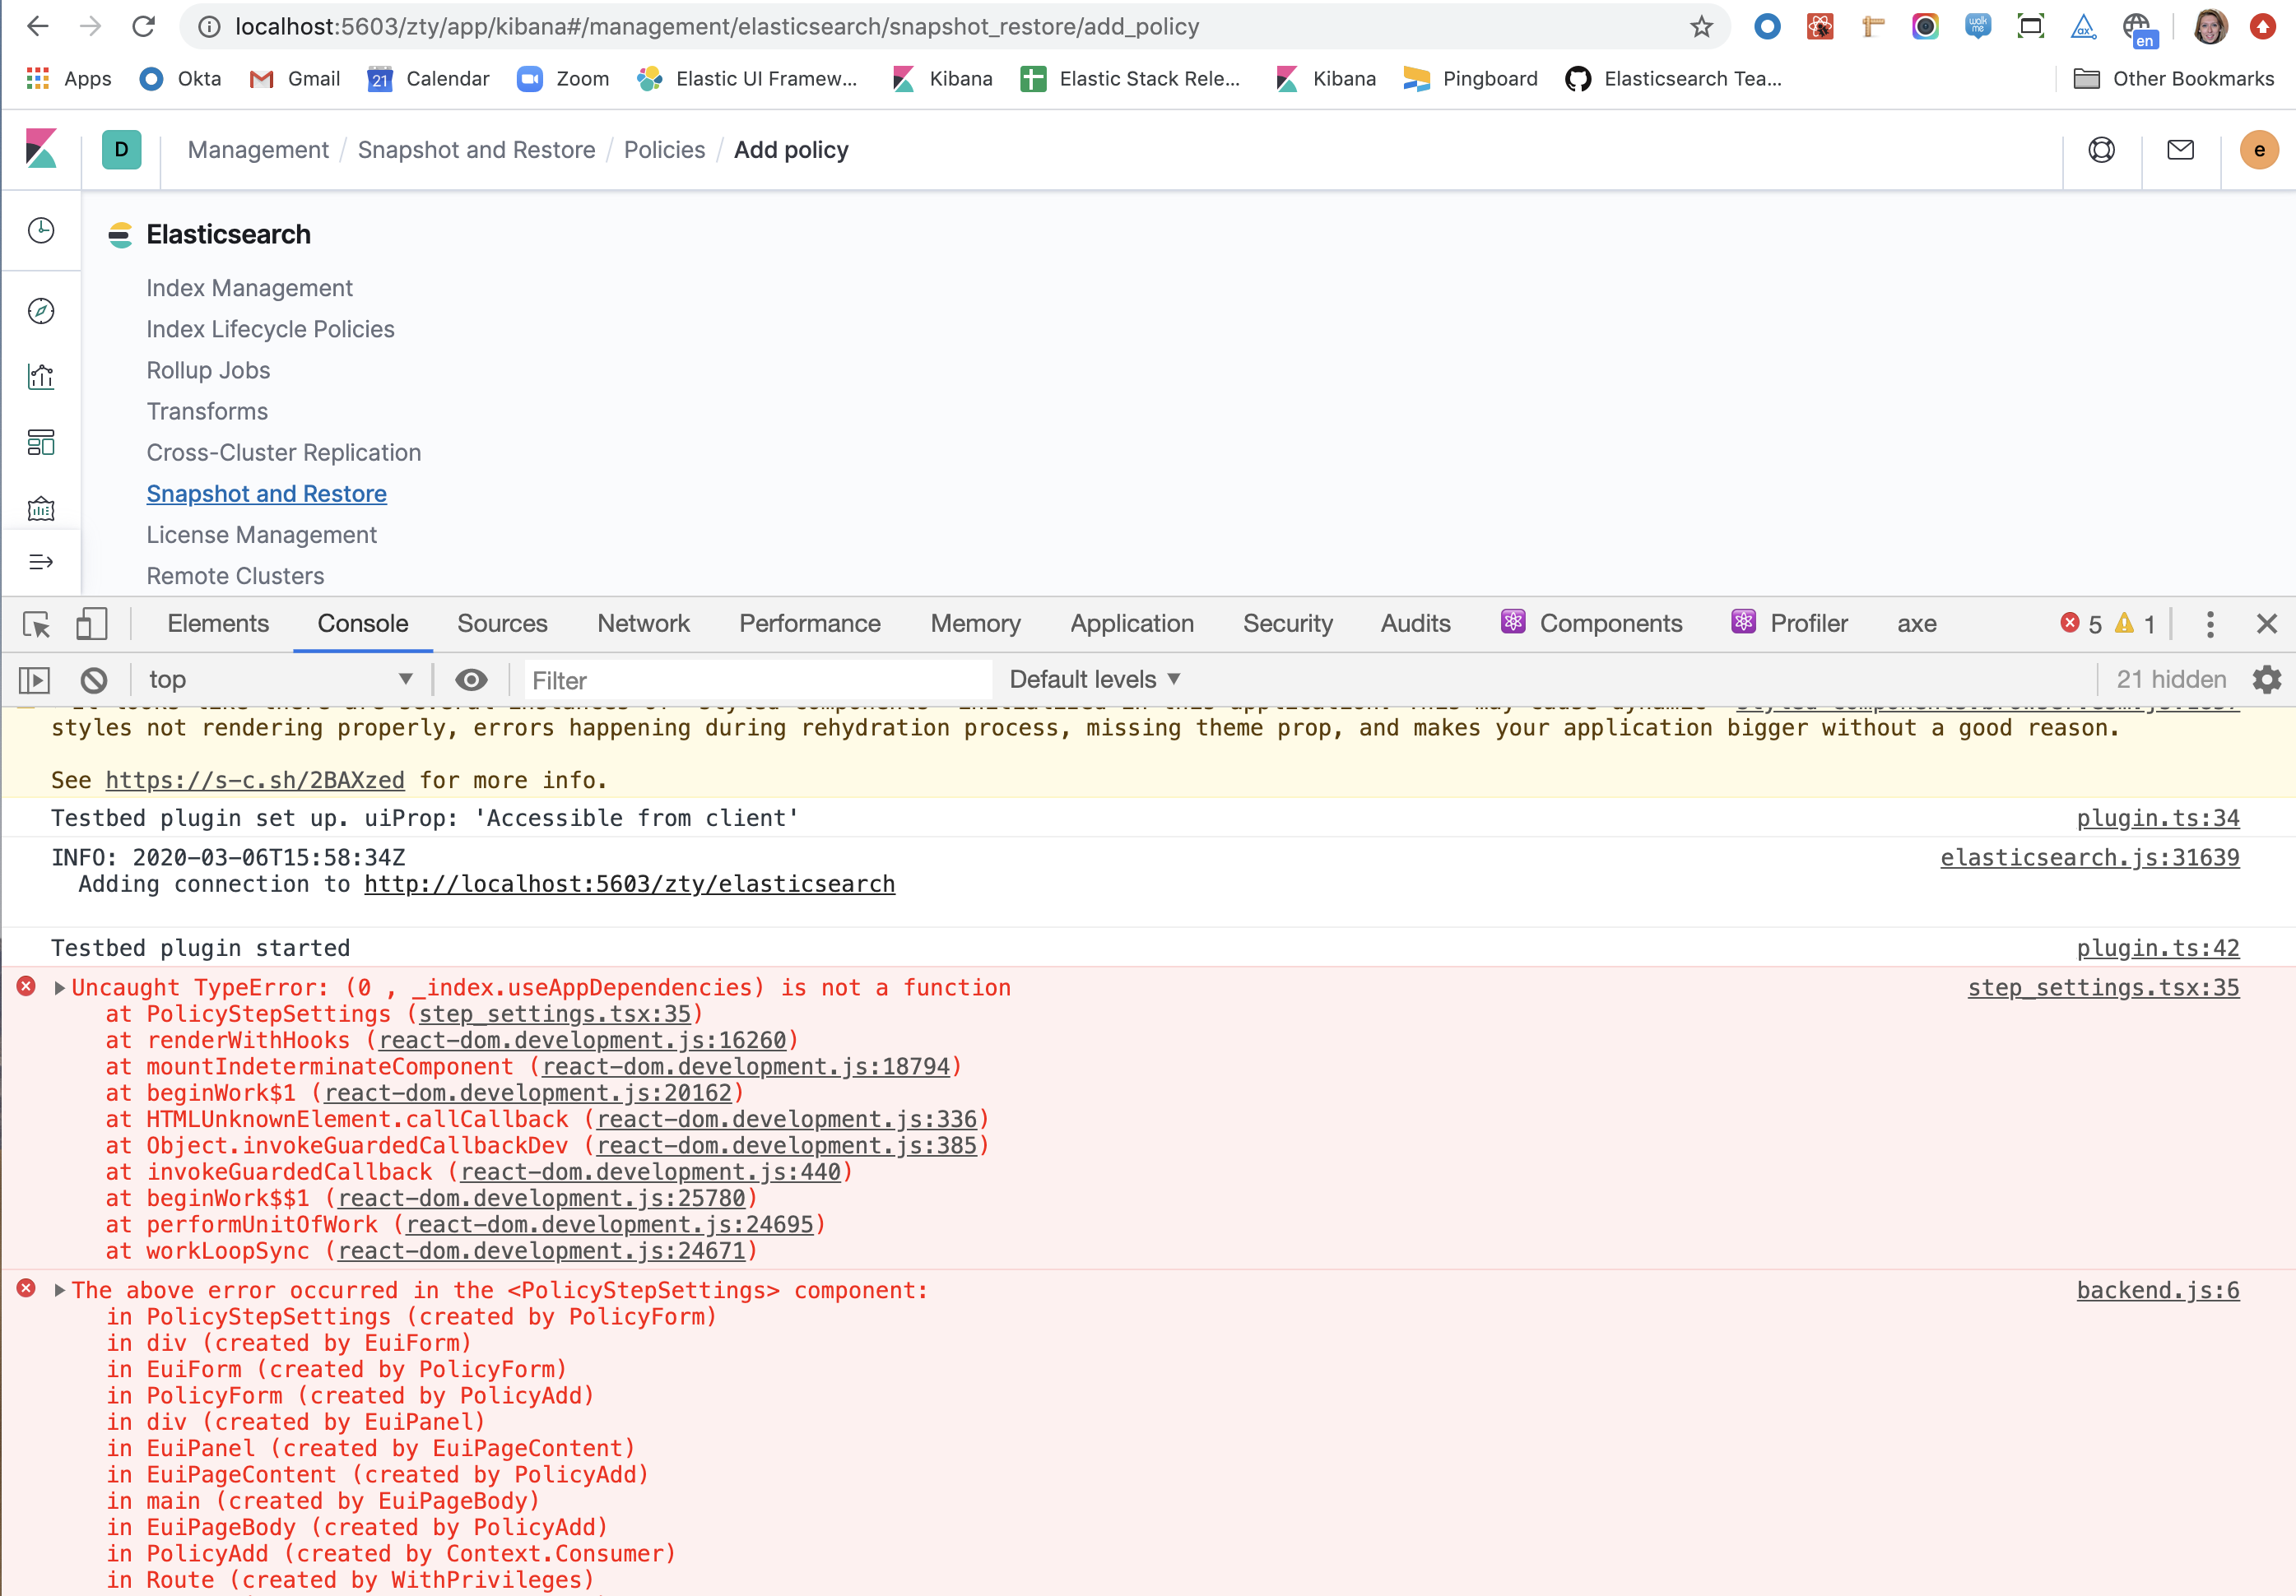Image resolution: width=2296 pixels, height=1596 pixels.
Task: Clear console with the block icon
Action: click(x=94, y=680)
